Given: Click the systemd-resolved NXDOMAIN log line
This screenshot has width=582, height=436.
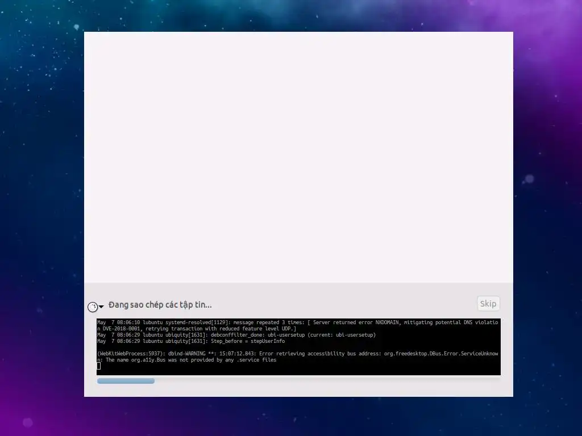Looking at the screenshot, I should point(297,325).
